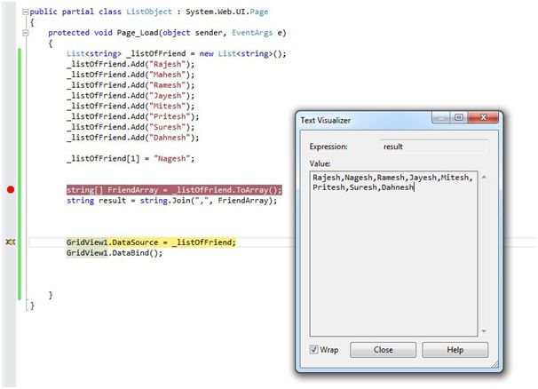The image size is (538, 389).
Task: Click the "Rajesh" string in code
Action: pos(167,64)
